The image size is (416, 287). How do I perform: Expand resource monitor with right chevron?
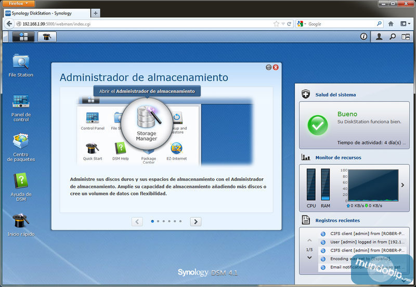[402, 185]
